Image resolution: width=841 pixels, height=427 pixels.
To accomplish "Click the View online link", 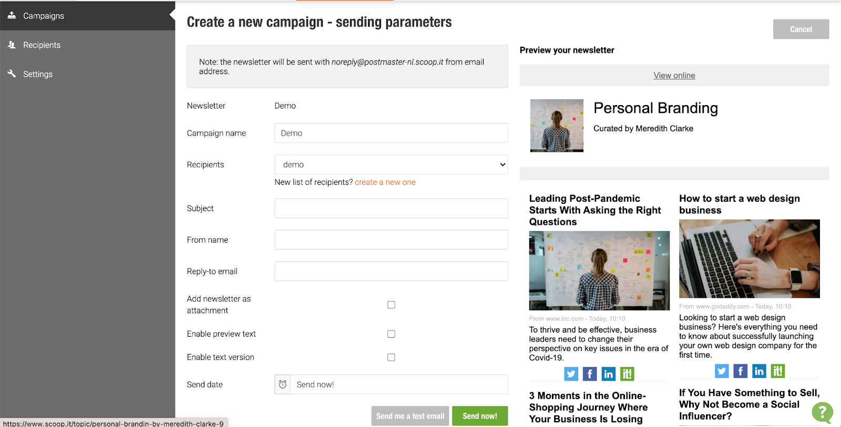I will (674, 76).
